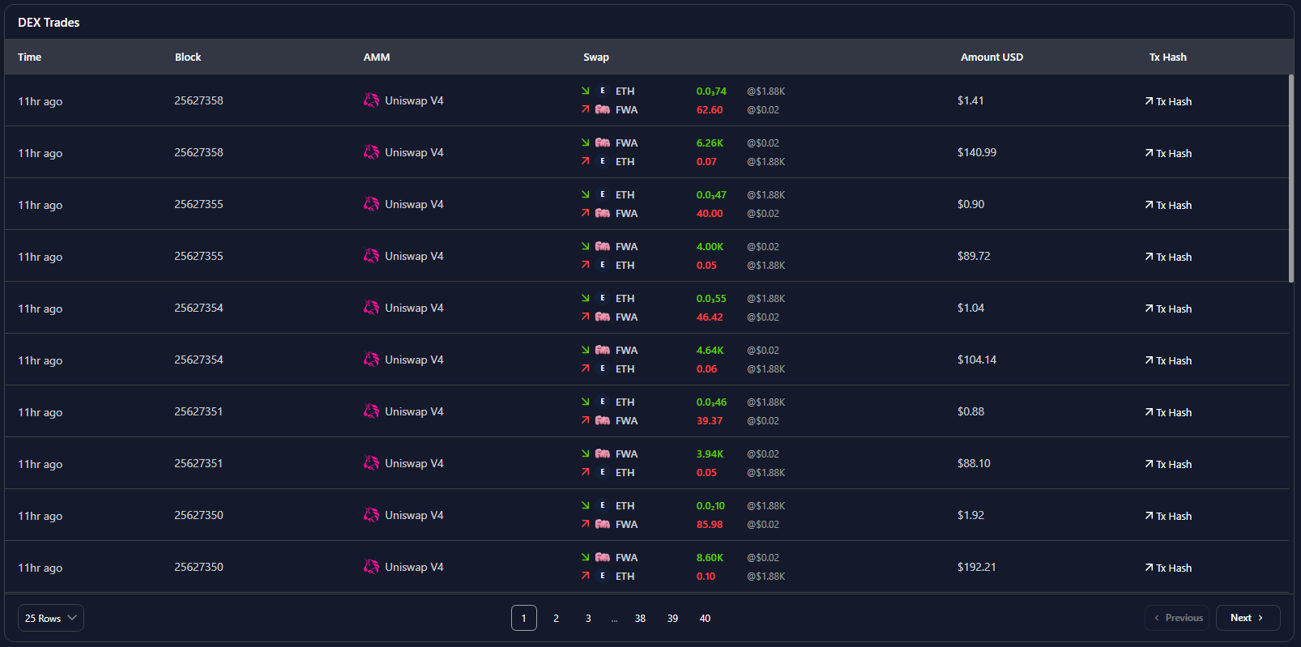1301x647 pixels.
Task: Click the $104.14 amount cell
Action: [977, 360]
